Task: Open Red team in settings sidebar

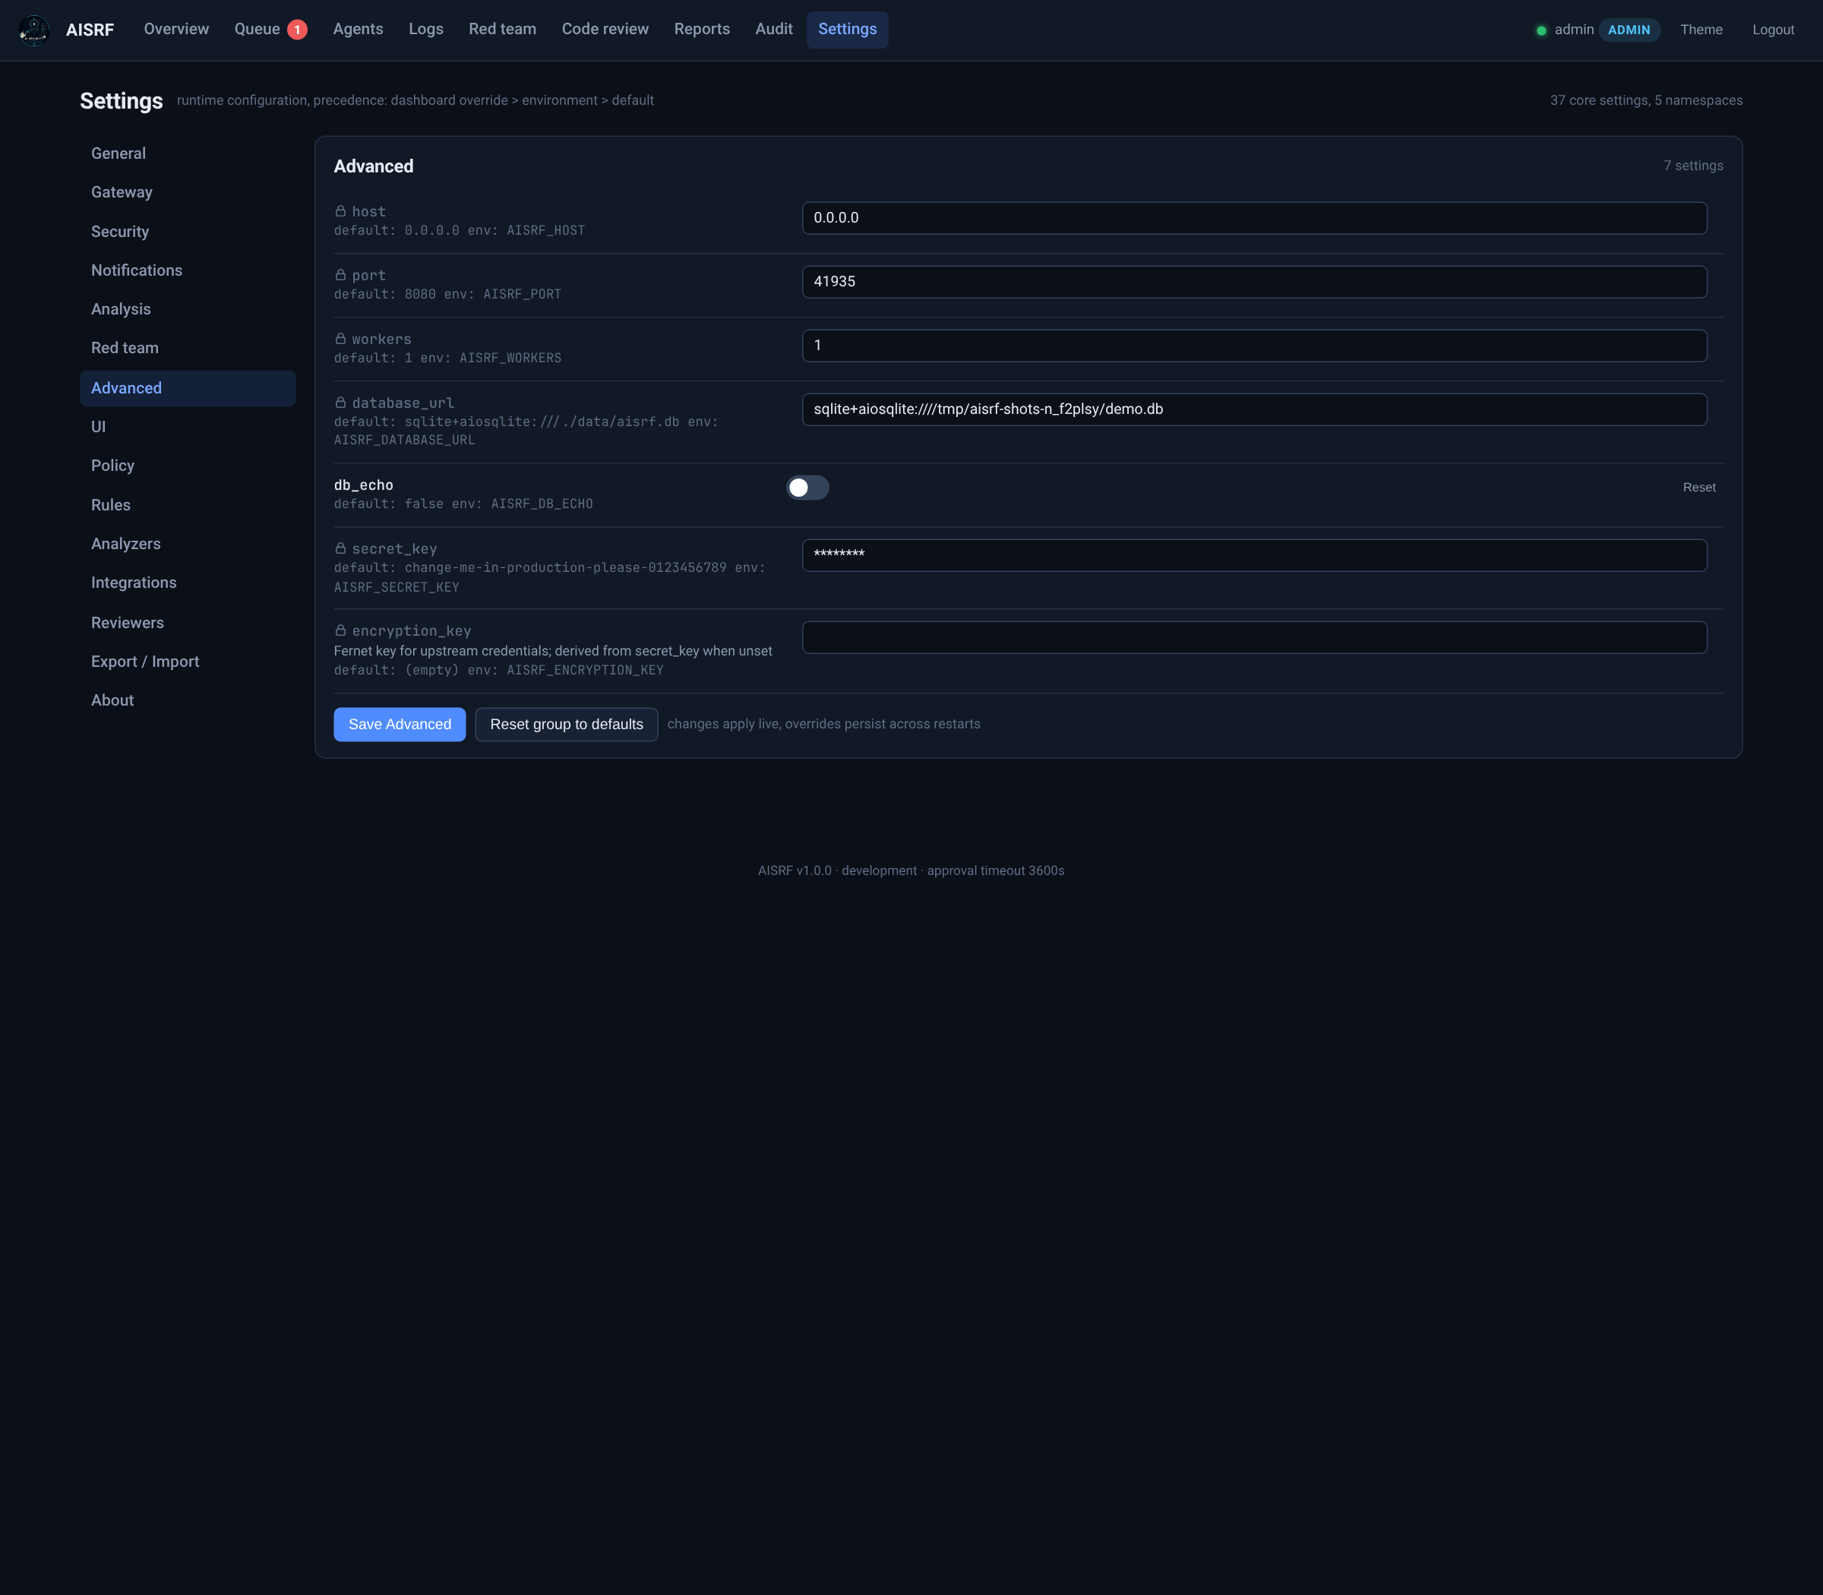Action: (x=188, y=348)
